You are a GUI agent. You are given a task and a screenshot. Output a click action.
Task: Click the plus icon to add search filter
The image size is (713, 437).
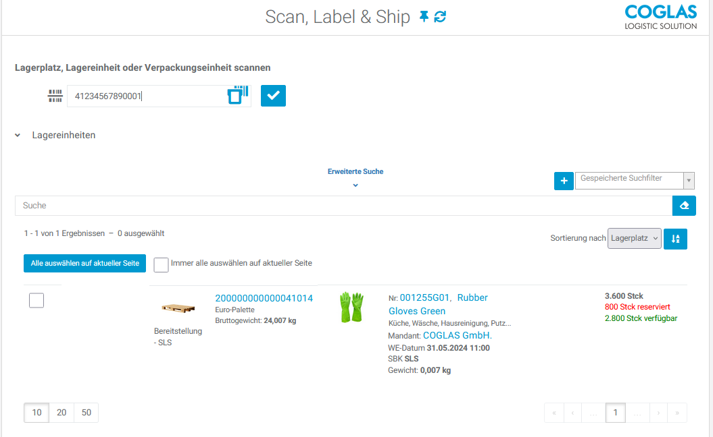click(564, 181)
